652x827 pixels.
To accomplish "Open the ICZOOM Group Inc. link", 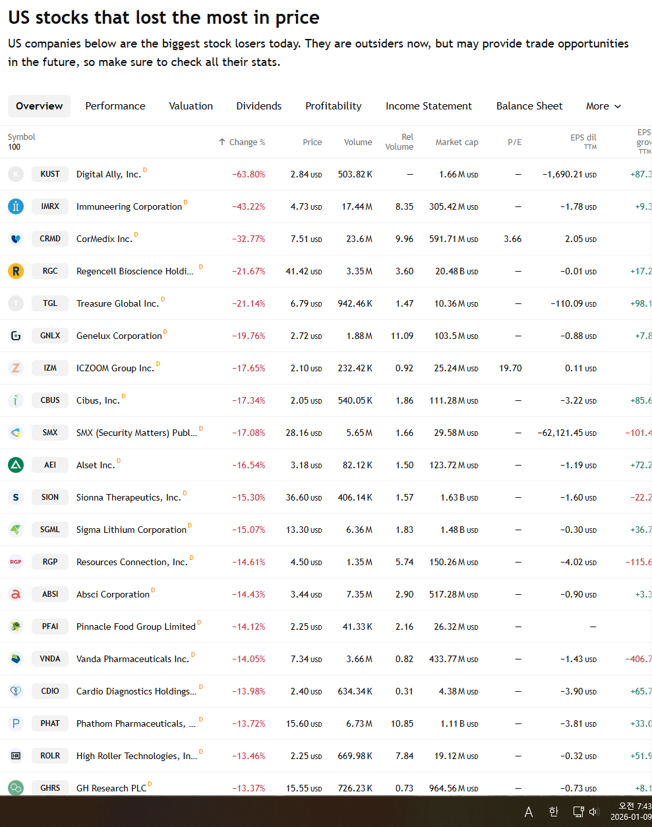I will coord(115,368).
